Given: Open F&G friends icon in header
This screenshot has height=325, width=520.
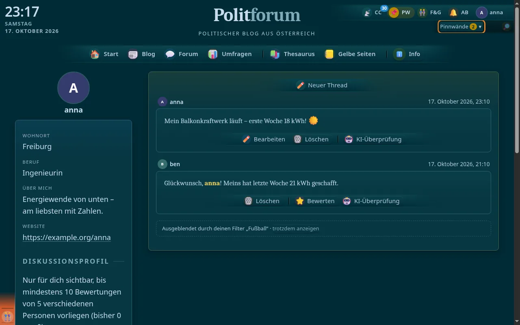Looking at the screenshot, I should 422,13.
